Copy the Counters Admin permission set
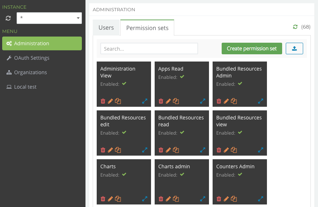 [x=234, y=199]
